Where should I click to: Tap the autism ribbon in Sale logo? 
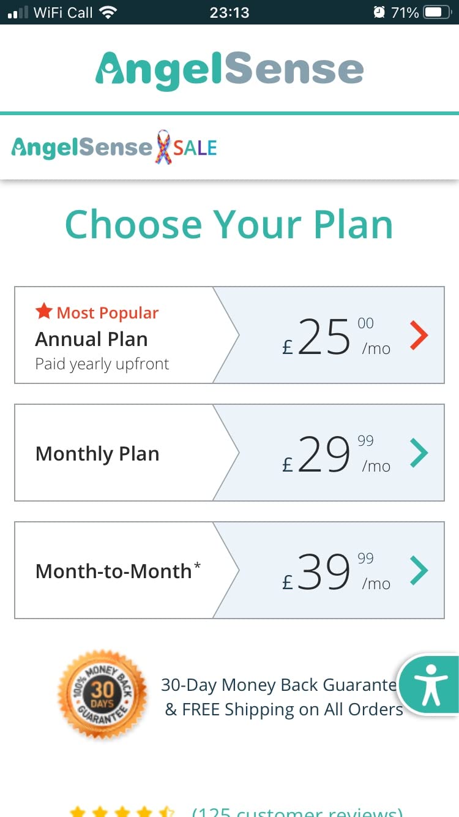pos(163,148)
